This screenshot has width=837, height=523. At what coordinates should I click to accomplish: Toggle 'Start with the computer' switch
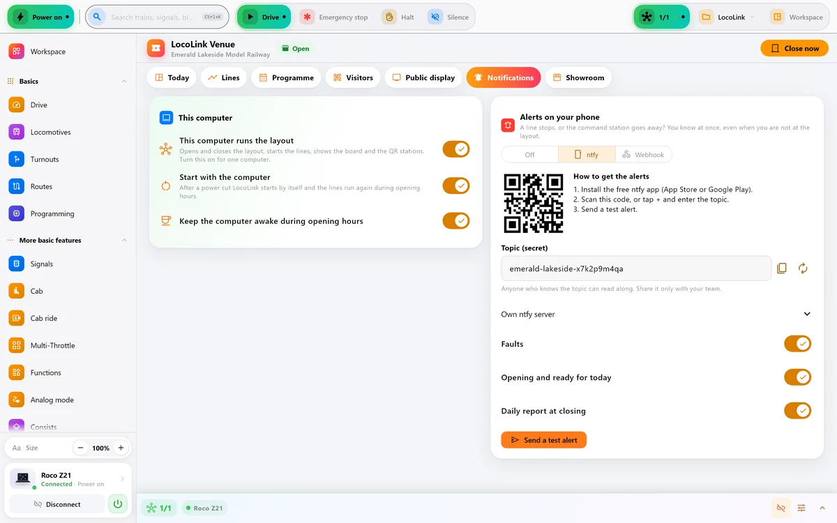(x=456, y=186)
